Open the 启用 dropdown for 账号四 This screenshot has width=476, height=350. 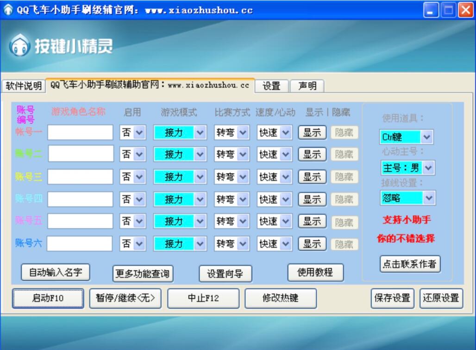point(139,199)
